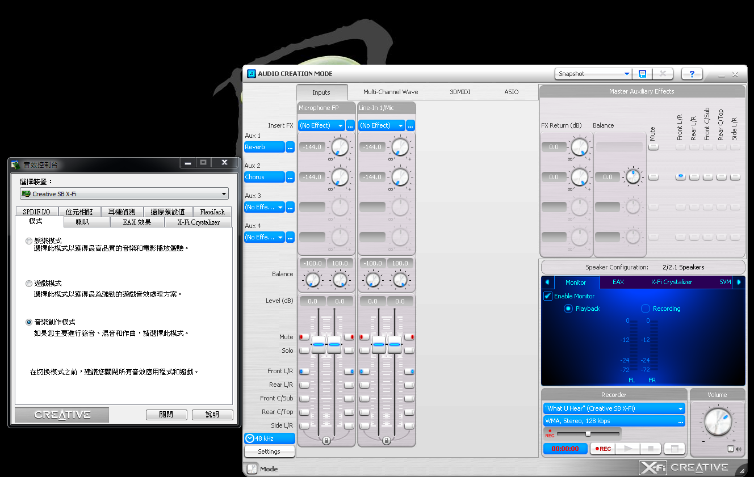The width and height of the screenshot is (754, 477).
Task: Open the EAX tab in the monitor panel
Action: point(618,282)
